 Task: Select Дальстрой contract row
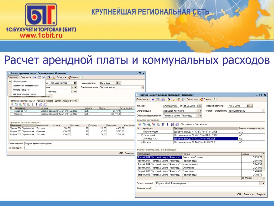tap(201, 135)
